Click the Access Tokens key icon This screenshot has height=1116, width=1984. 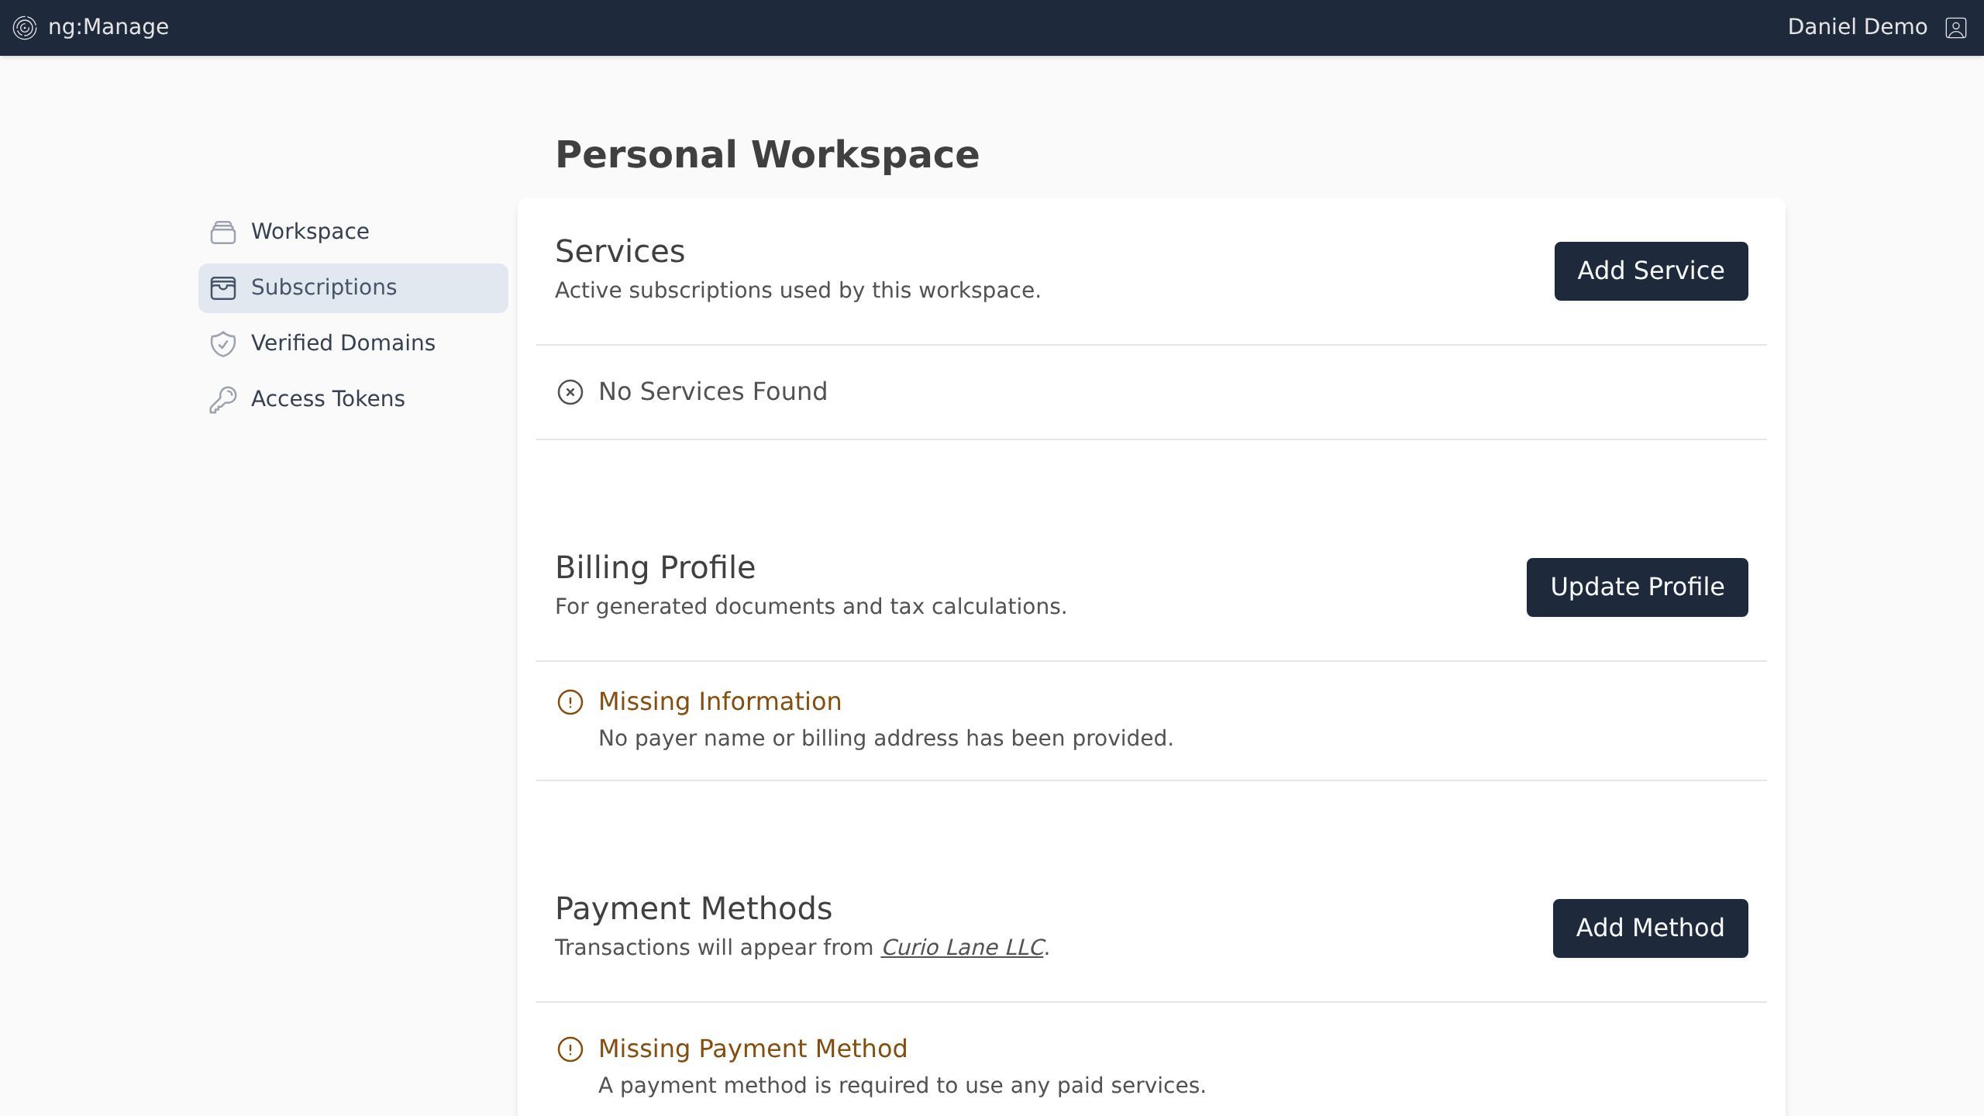coord(223,399)
